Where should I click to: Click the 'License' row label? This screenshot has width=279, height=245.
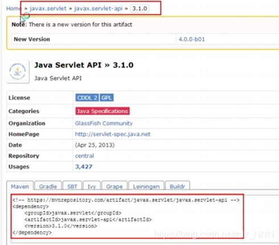coord(19,98)
